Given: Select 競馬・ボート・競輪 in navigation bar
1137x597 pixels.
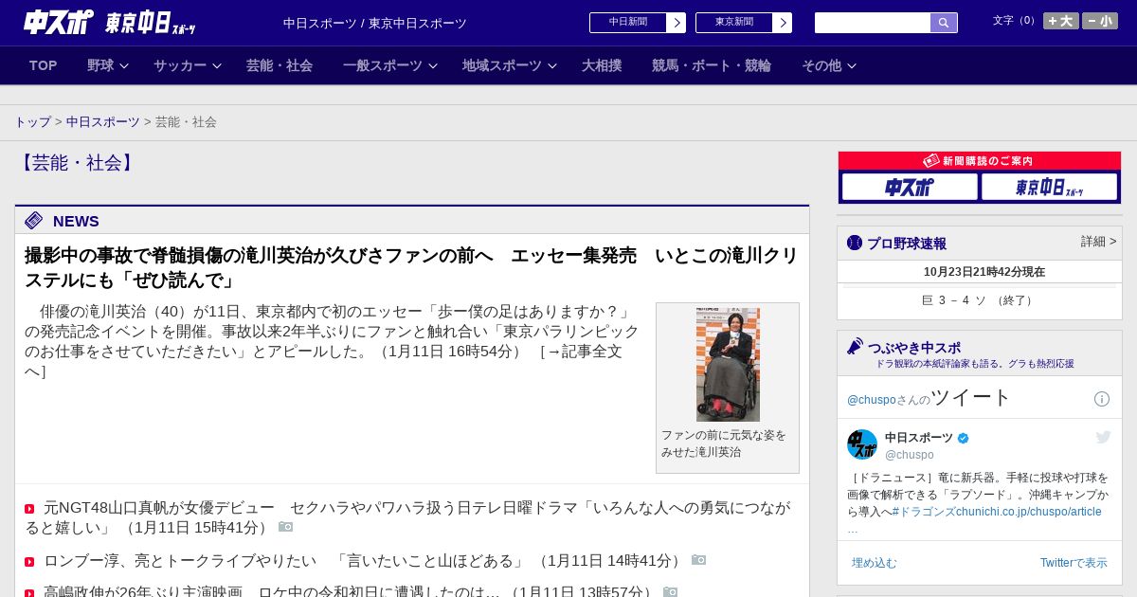Looking at the screenshot, I should pos(712,65).
